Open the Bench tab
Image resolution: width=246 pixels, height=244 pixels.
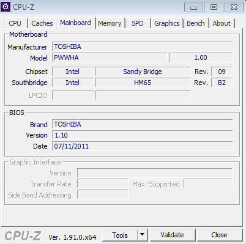click(x=196, y=23)
